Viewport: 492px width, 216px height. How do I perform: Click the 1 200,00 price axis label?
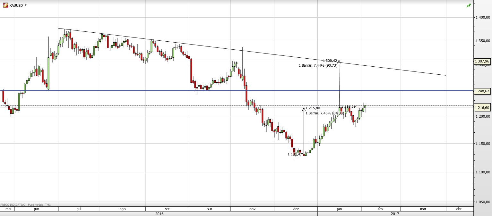coord(483,116)
